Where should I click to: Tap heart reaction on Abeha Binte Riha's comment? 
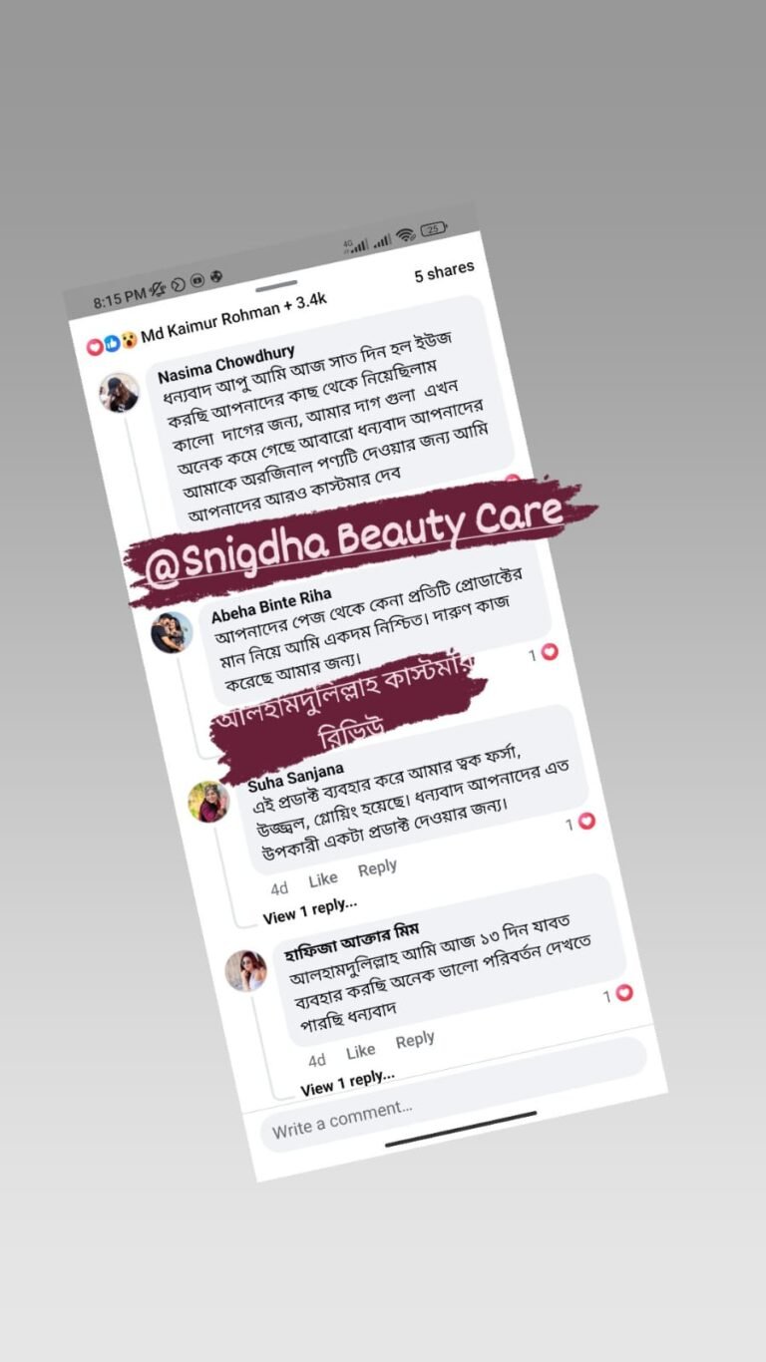point(549,652)
